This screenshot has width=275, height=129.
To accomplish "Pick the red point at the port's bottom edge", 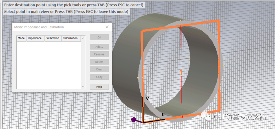I will tap(182, 116).
